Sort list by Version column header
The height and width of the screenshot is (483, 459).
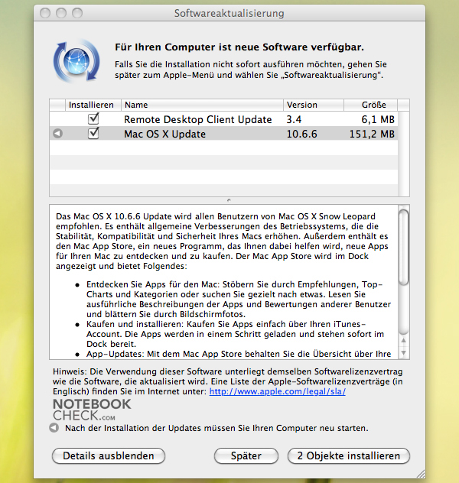pyautogui.click(x=314, y=105)
